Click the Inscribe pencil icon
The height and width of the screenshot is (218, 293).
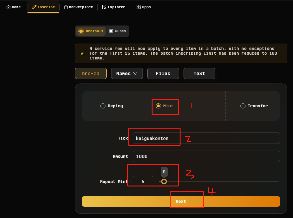(34, 7)
